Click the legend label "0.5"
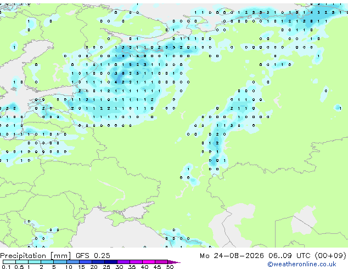Viewport: 348px width, 269px height. point(19,267)
